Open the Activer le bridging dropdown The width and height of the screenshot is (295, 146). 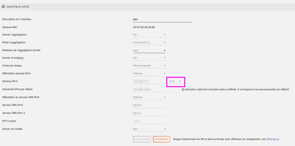[x=149, y=58]
